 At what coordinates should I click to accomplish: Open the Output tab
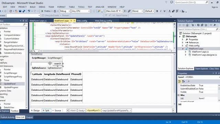coord(29,117)
